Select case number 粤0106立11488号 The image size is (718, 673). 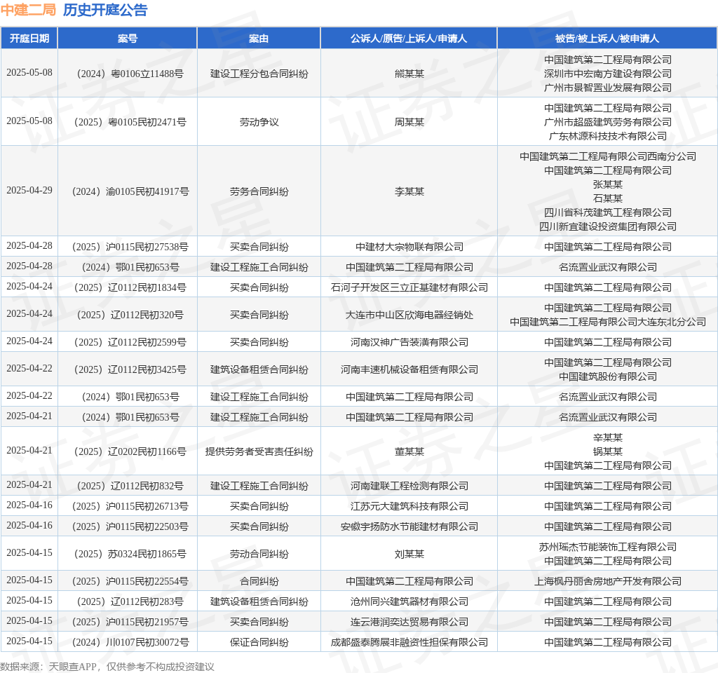(x=130, y=74)
